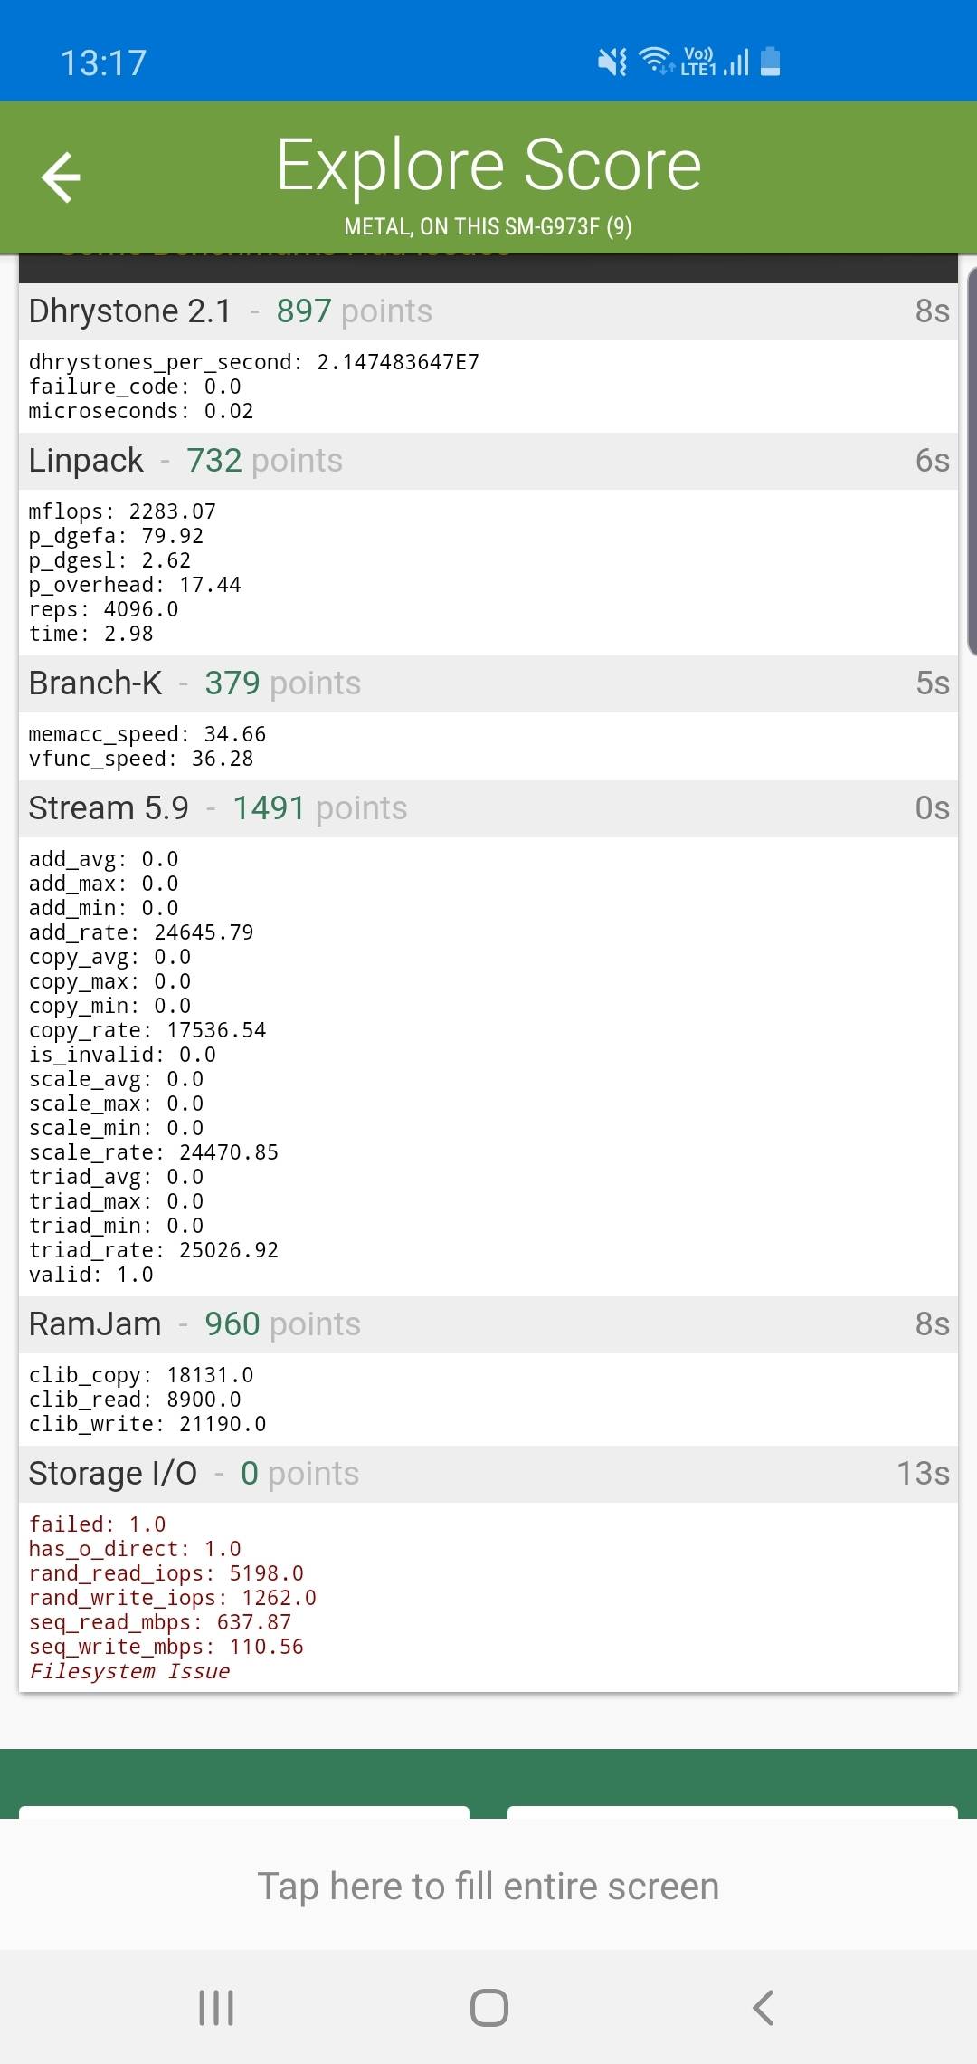Tap the scale_rate: 24470.85 line
977x2064 pixels.
pyautogui.click(x=154, y=1152)
